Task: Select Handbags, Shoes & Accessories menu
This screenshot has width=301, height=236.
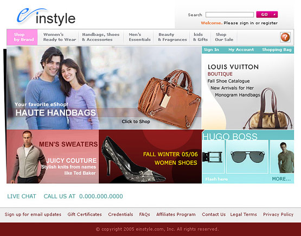Action: click(x=100, y=37)
